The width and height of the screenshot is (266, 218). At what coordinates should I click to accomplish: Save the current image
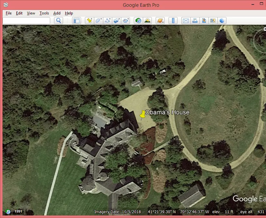click(204, 20)
